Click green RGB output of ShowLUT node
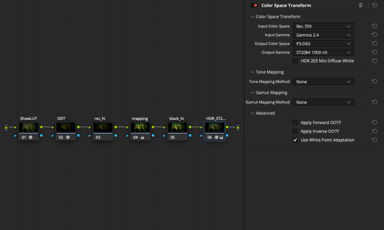This screenshot has width=384, height=230. click(x=41, y=127)
